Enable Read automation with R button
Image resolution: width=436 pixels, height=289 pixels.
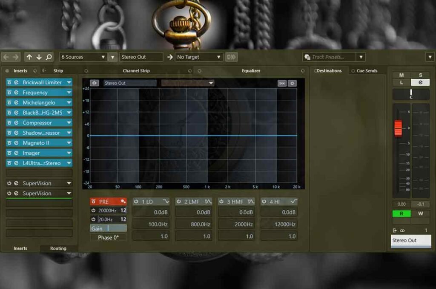tap(401, 214)
